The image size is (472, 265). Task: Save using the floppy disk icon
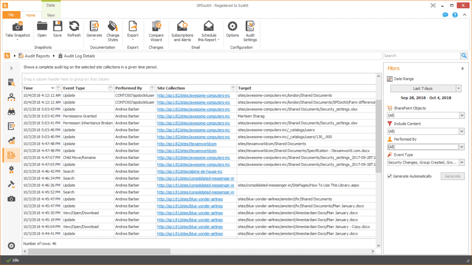58,27
